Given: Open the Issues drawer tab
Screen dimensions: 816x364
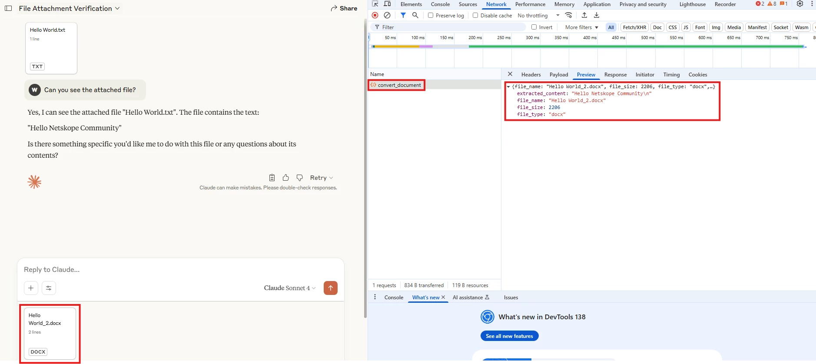Looking at the screenshot, I should tap(511, 298).
